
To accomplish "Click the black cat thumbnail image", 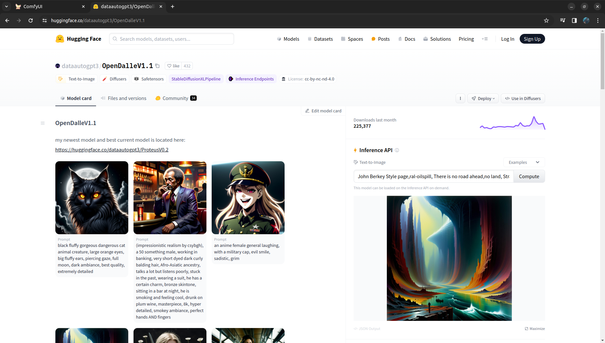I will click(92, 198).
